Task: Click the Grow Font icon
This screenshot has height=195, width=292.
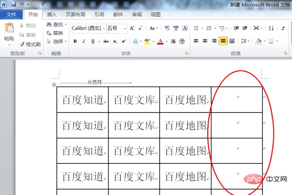Action: point(132,28)
